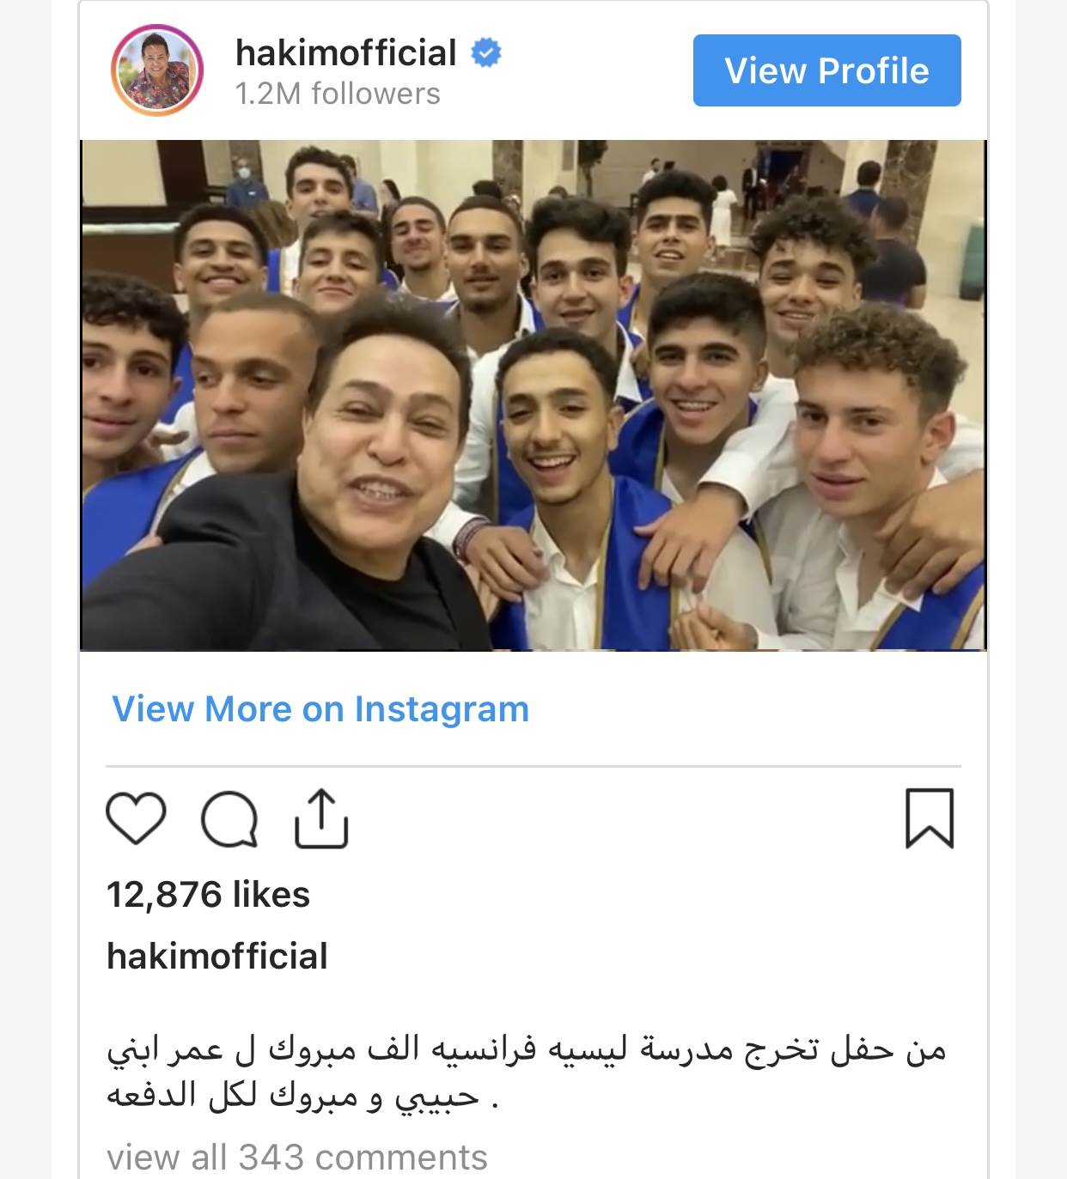
Task: Open comments via the speech bubble icon
Action: pos(229,819)
